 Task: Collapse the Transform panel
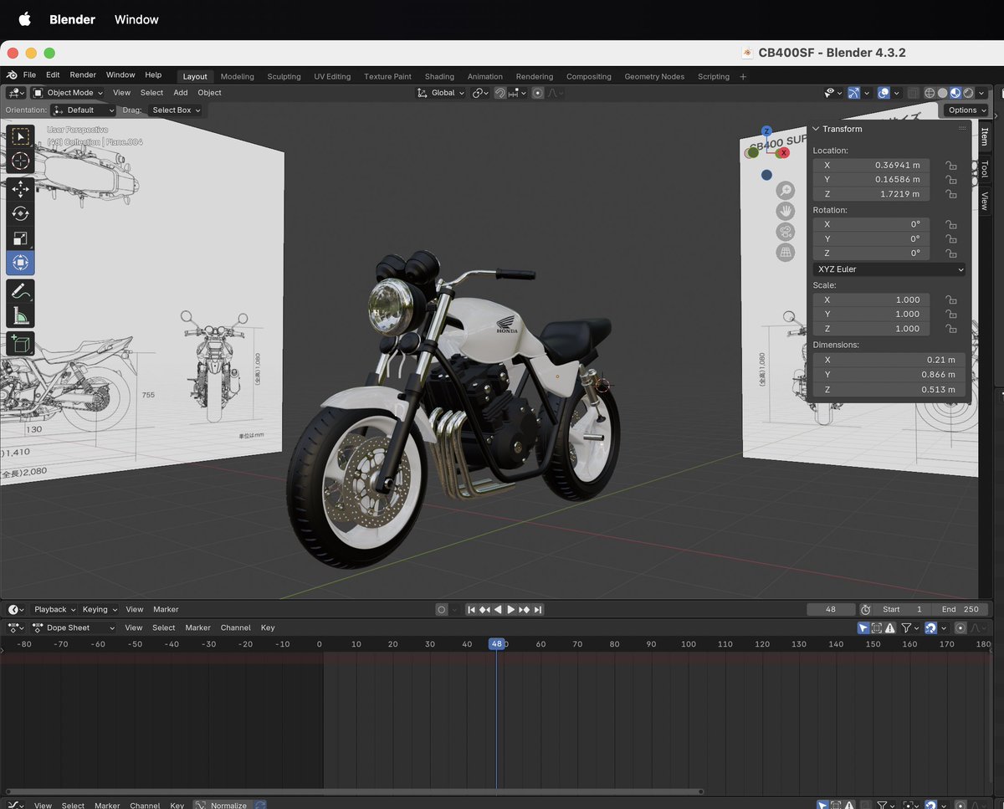[x=817, y=129]
